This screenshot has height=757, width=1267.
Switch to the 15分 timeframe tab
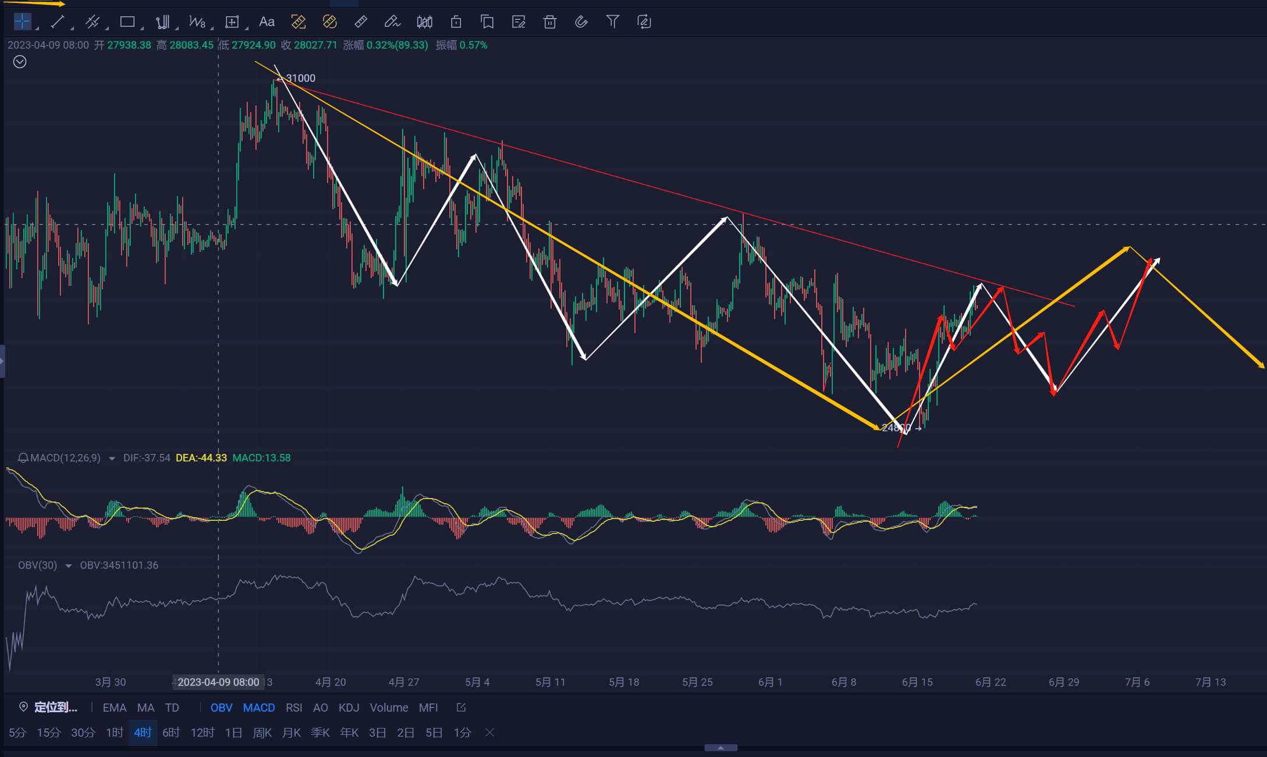pos(49,733)
